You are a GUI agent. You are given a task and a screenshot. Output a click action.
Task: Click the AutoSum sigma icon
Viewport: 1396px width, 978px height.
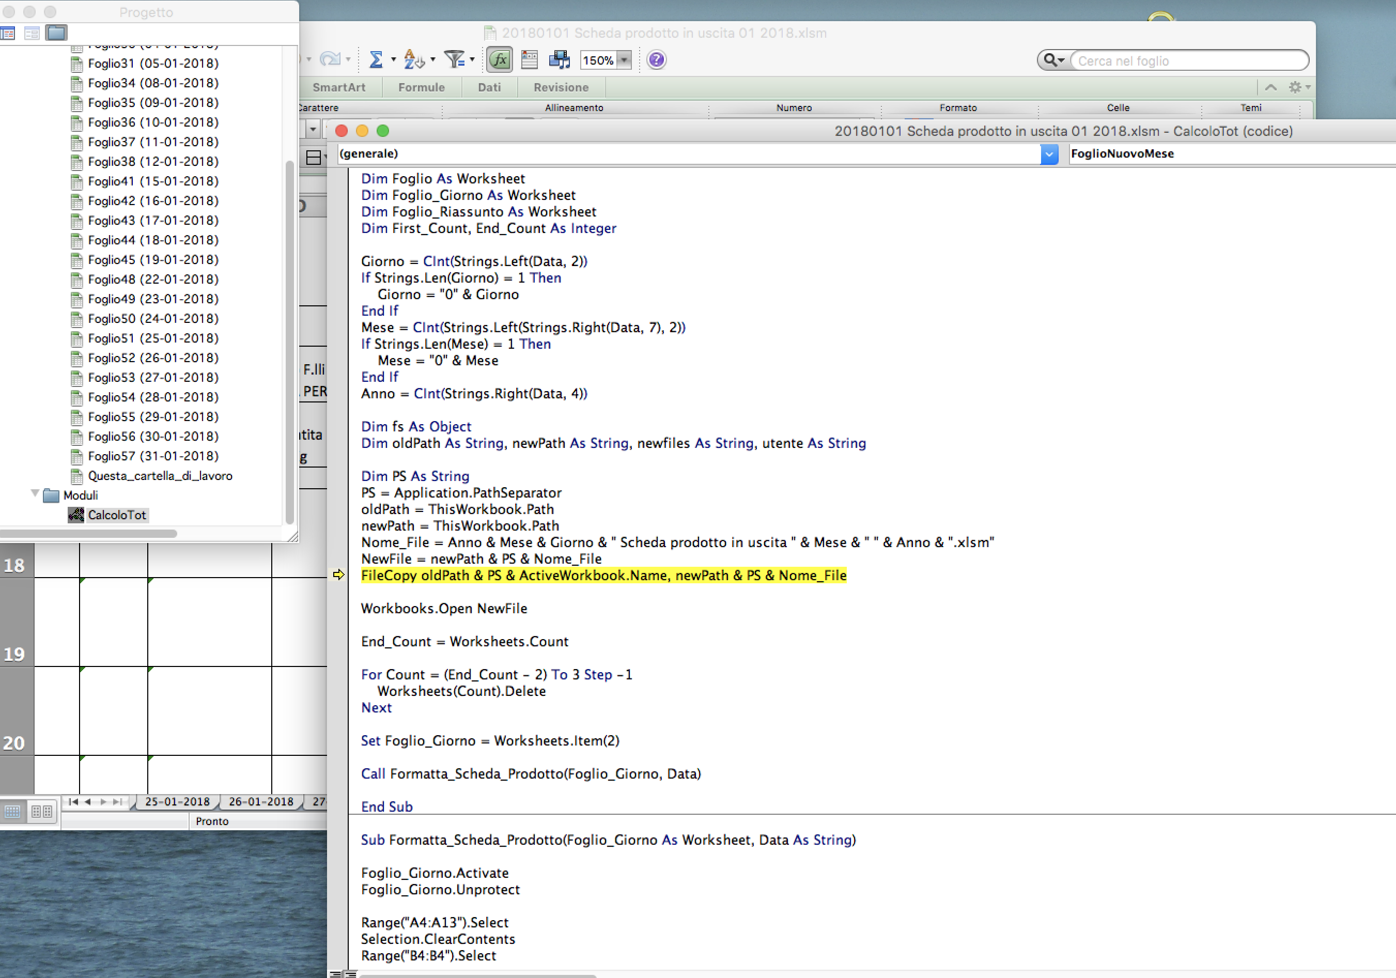tap(376, 59)
